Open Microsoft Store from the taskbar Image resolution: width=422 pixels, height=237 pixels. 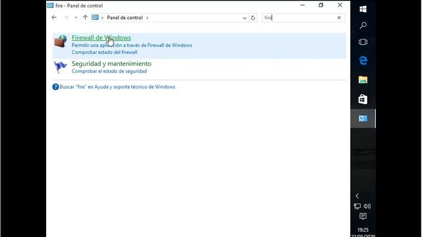point(363,99)
